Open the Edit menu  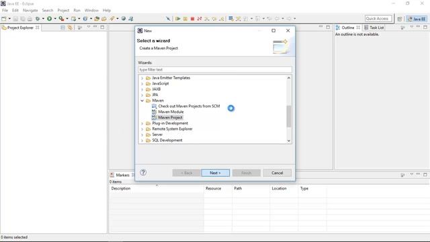pos(15,10)
